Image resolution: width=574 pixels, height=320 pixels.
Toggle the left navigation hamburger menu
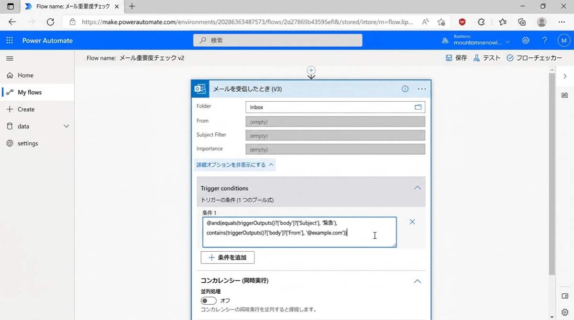pyautogui.click(x=10, y=58)
